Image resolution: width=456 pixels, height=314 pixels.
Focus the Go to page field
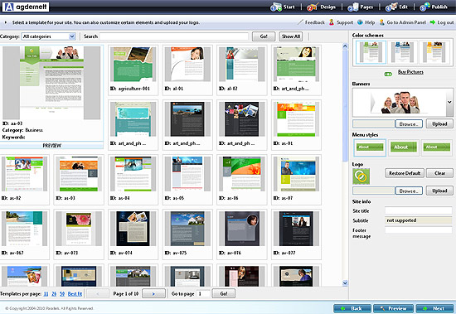[203, 293]
